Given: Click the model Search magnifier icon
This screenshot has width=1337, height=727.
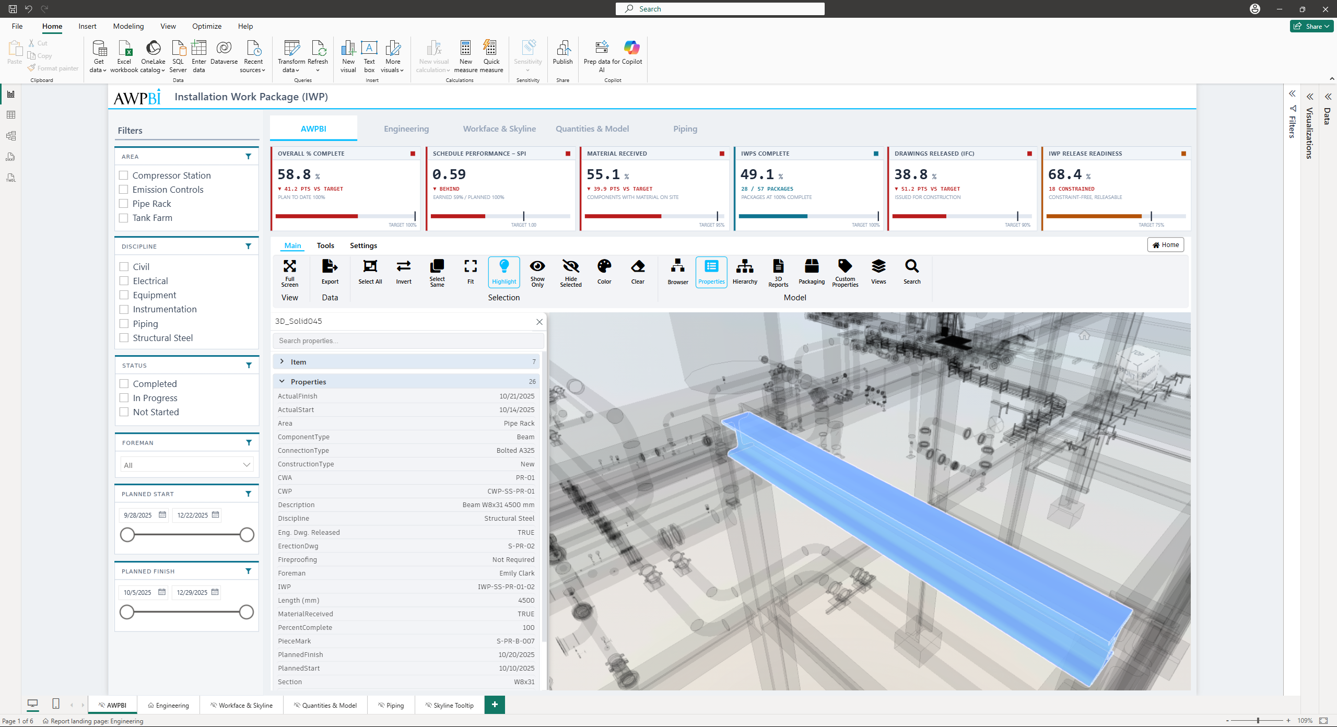Looking at the screenshot, I should 912,272.
